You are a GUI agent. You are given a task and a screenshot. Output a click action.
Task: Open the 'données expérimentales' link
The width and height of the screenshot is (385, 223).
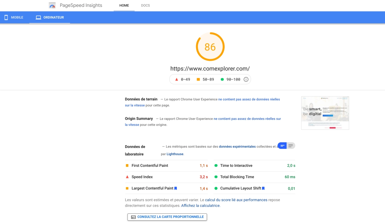(x=237, y=147)
